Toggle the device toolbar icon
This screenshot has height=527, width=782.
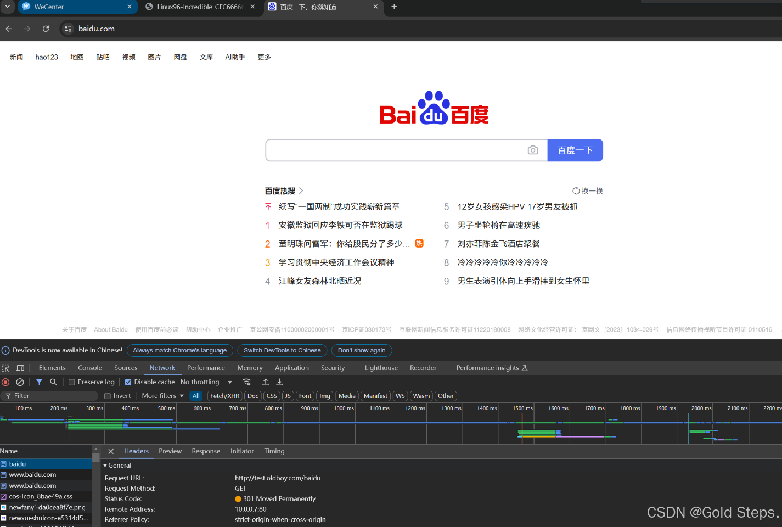click(x=20, y=368)
